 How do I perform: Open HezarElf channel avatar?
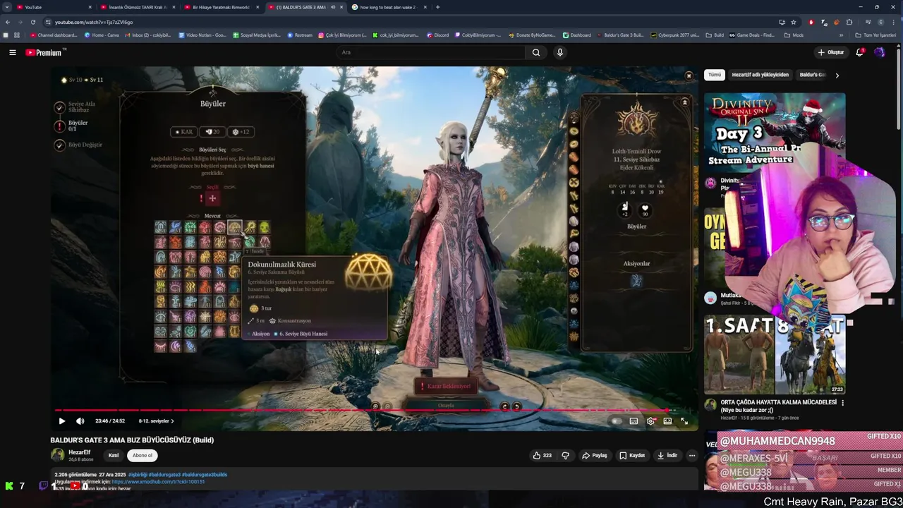[57, 455]
